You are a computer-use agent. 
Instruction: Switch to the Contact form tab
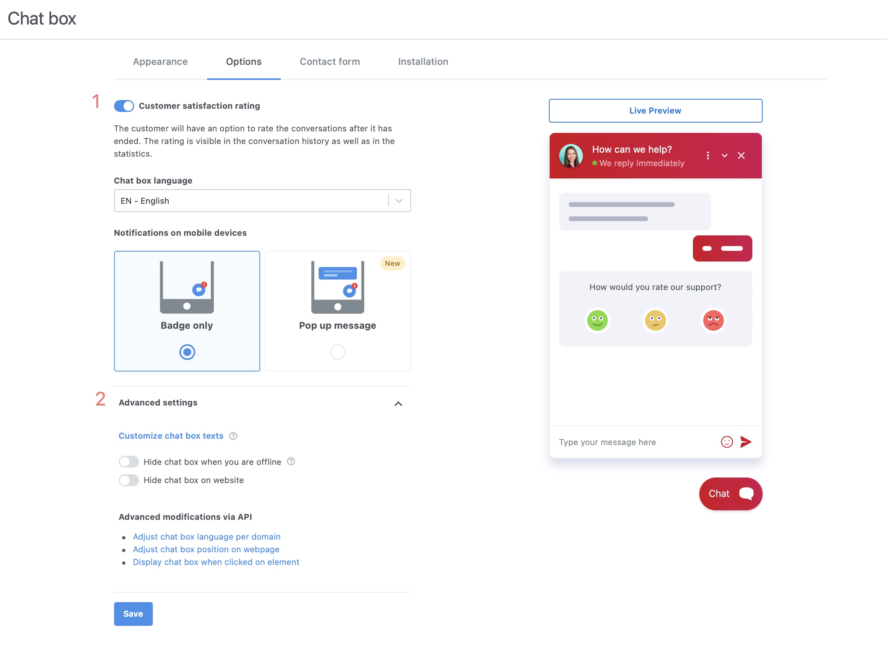click(x=329, y=61)
